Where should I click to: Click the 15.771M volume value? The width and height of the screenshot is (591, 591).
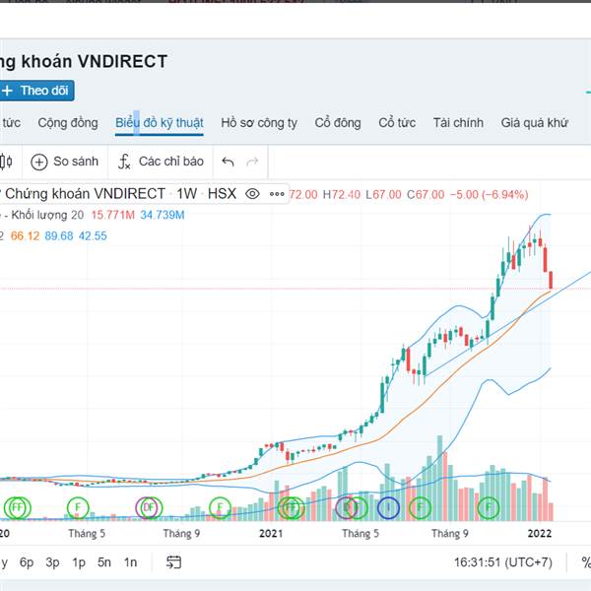pyautogui.click(x=112, y=215)
